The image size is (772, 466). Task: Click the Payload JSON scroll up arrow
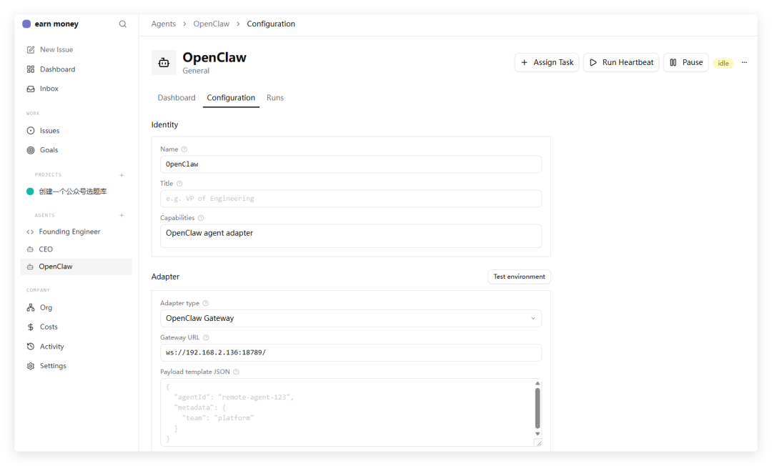pyautogui.click(x=537, y=383)
